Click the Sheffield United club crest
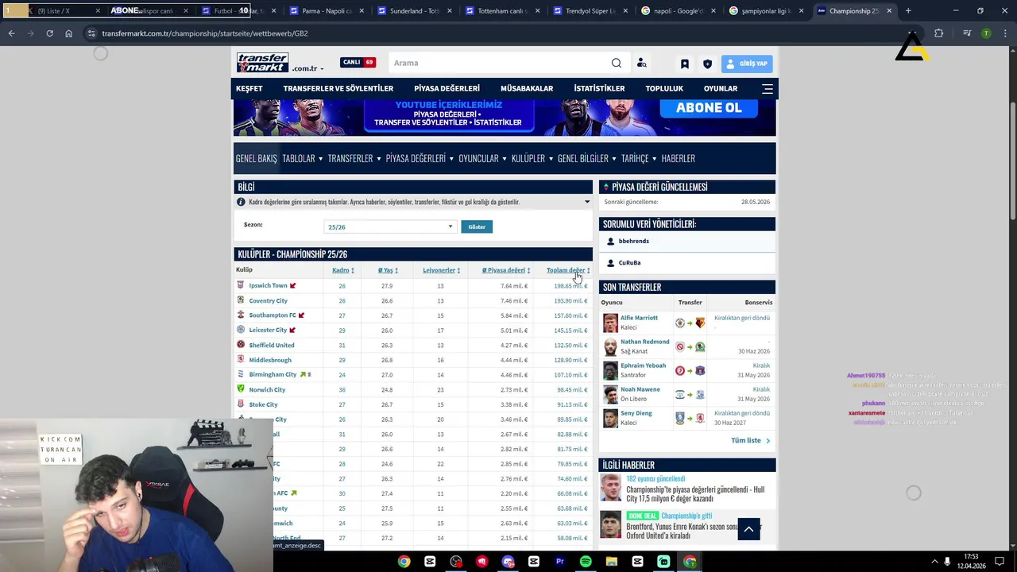Viewport: 1017px width, 572px height. coord(241,345)
